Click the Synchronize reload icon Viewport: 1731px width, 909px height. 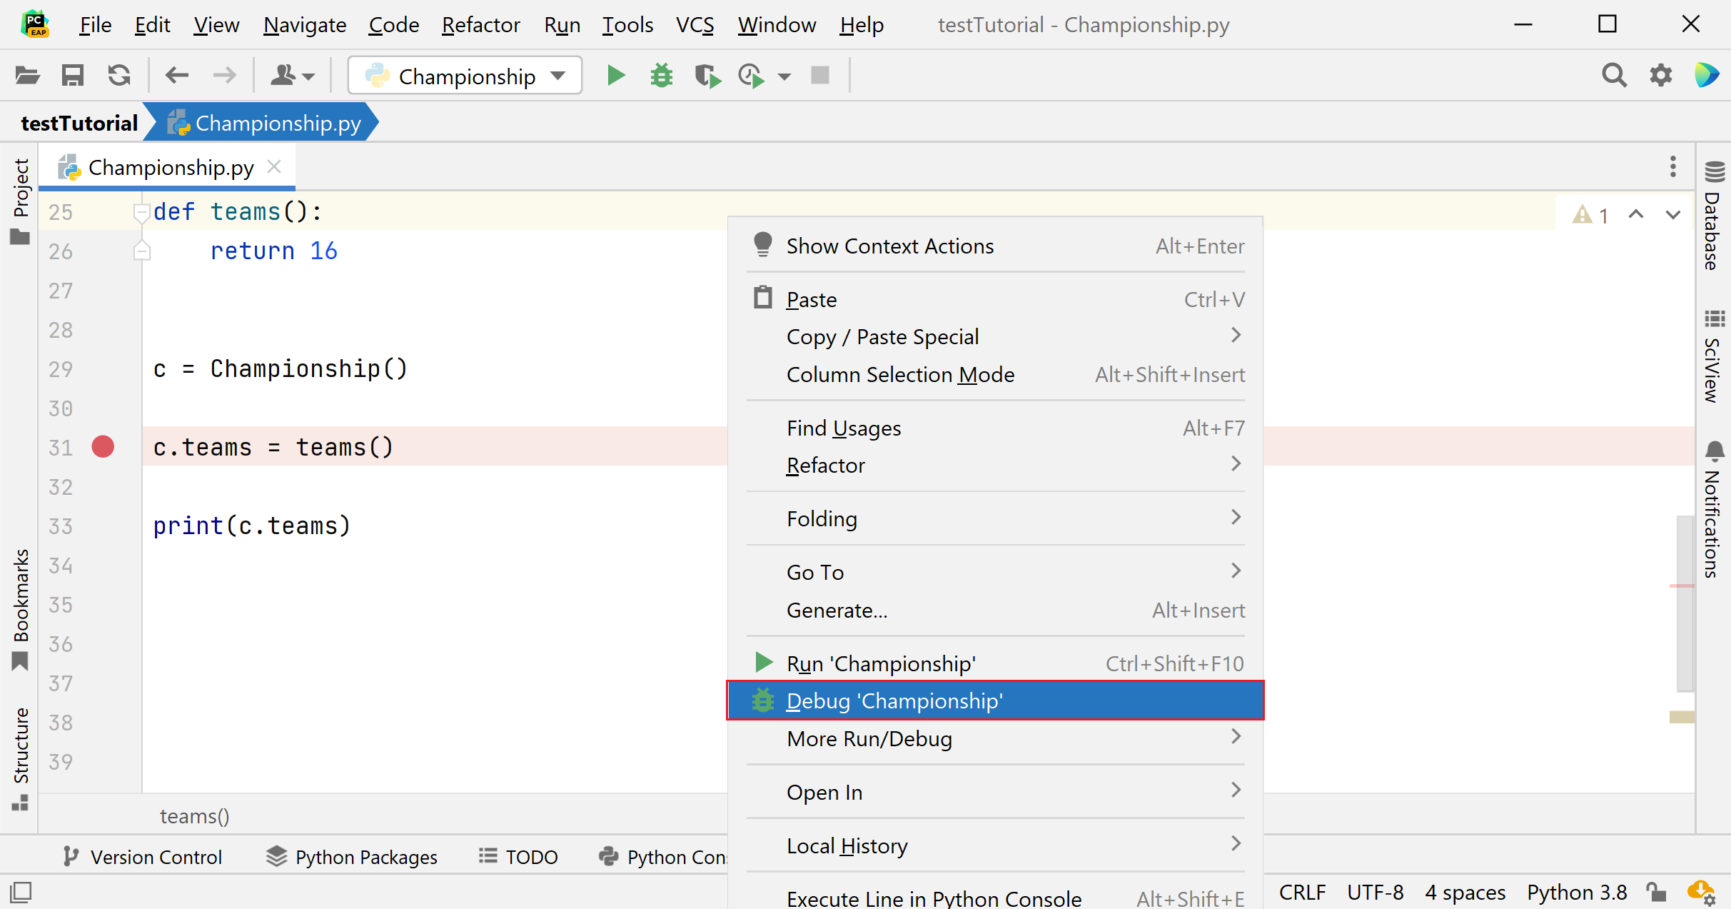tap(119, 75)
